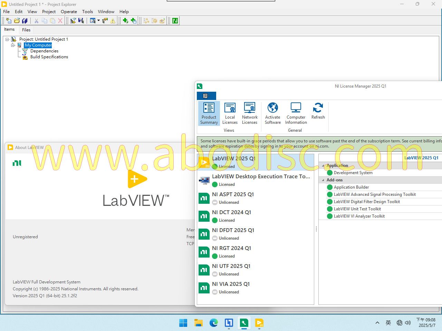This screenshot has height=331, width=442.
Task: Open Local Licenses view
Action: click(x=230, y=113)
